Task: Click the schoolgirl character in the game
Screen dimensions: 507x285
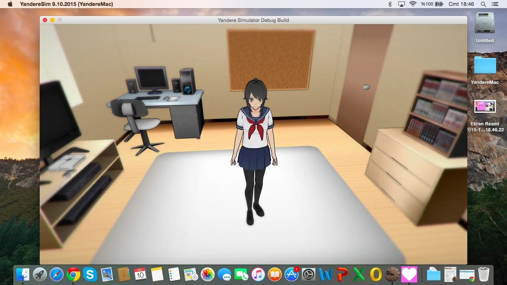Action: point(255,152)
